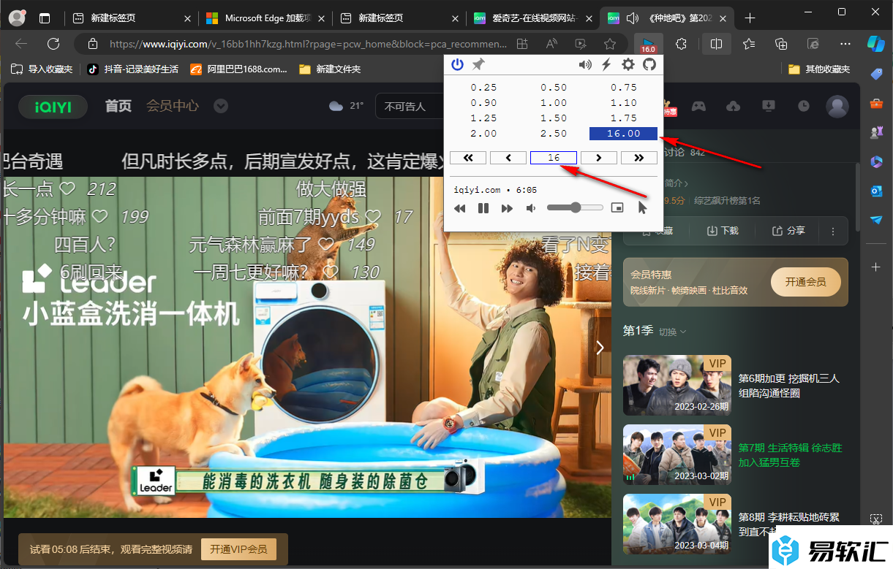Viewport: 893px width, 569px height.
Task: Click 下载 download button
Action: pyautogui.click(x=723, y=231)
